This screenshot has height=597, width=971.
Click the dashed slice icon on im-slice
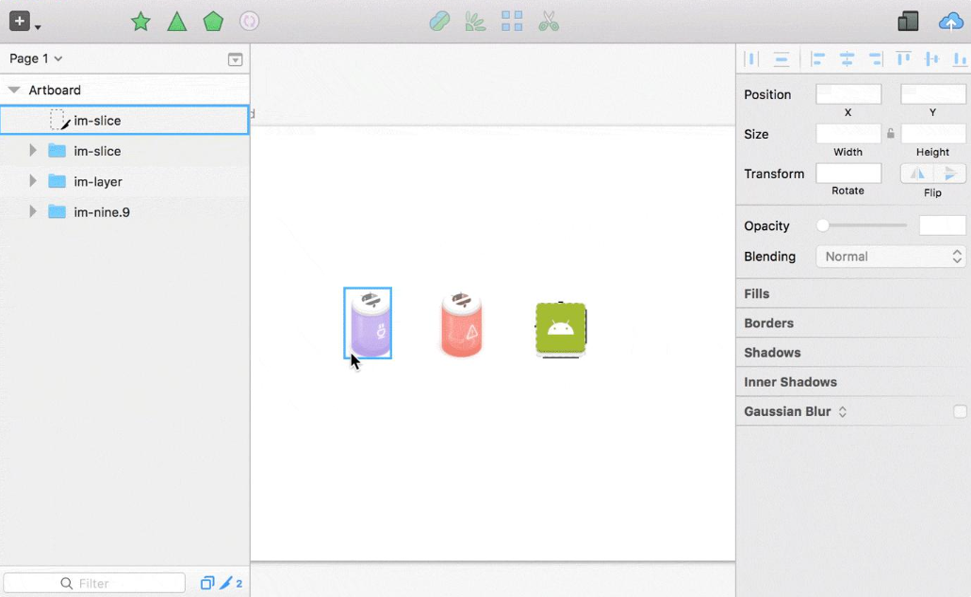coord(59,120)
